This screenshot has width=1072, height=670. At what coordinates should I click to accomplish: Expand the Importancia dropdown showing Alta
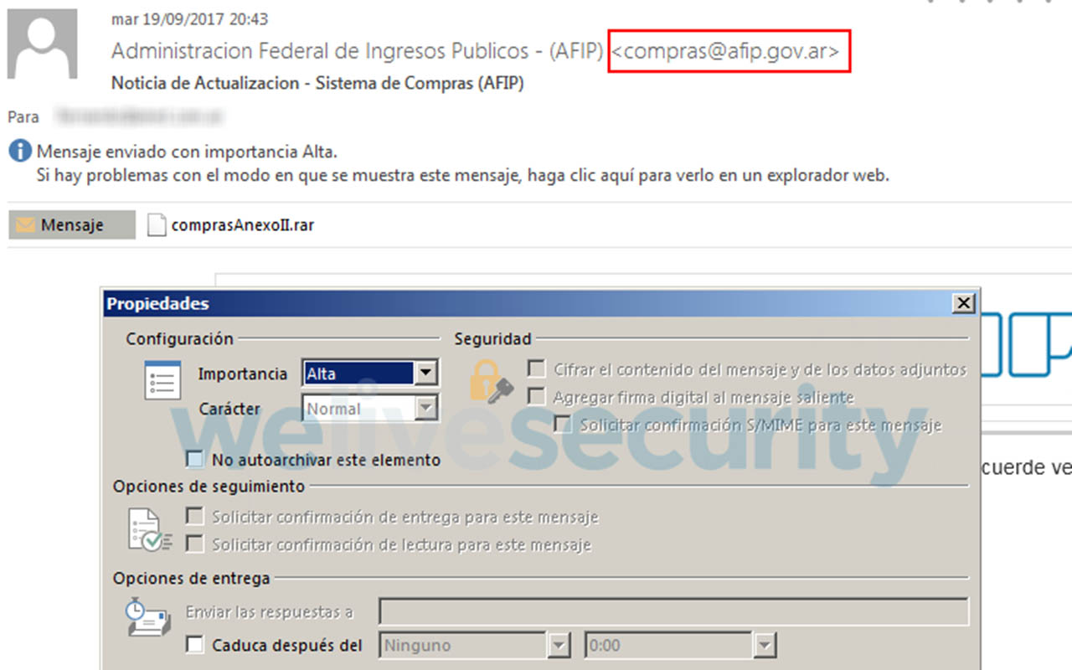pos(426,374)
